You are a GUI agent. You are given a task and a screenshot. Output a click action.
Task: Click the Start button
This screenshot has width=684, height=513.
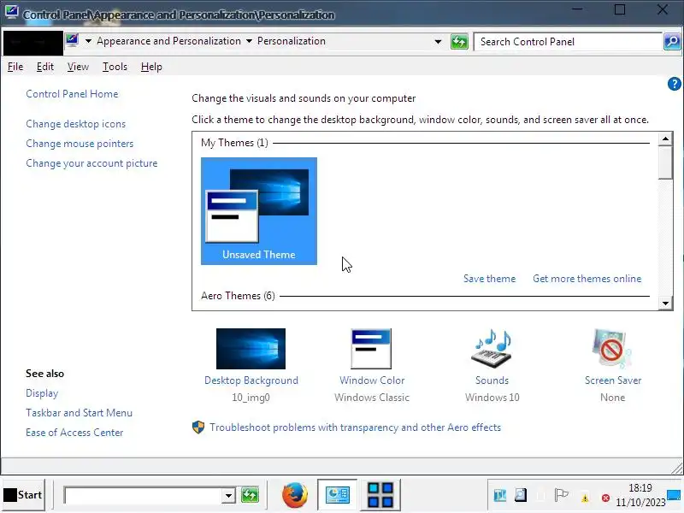coord(24,495)
